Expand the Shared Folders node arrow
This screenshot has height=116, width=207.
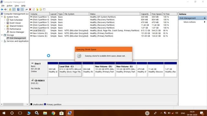coord(5,26)
